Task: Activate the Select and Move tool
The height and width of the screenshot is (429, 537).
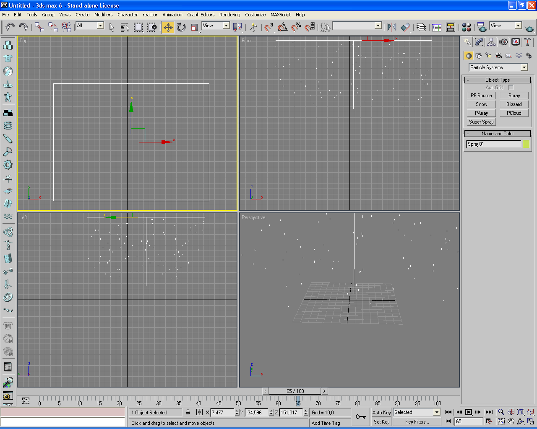Action: point(168,27)
